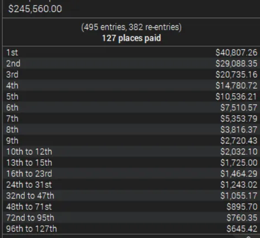Click the $2,032.10 payout value
The image size is (260, 238).
[239, 152]
